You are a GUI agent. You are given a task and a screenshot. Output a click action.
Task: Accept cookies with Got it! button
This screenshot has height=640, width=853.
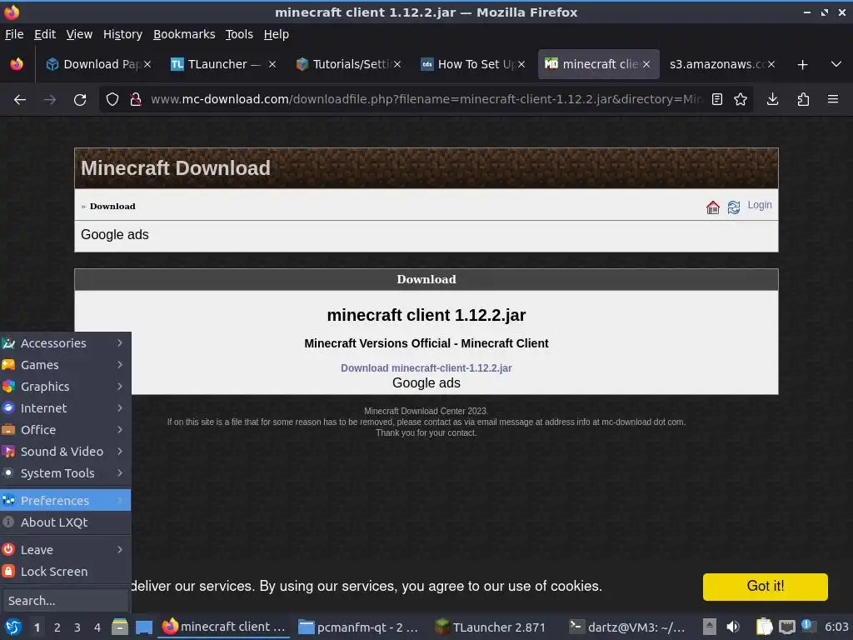(x=765, y=586)
